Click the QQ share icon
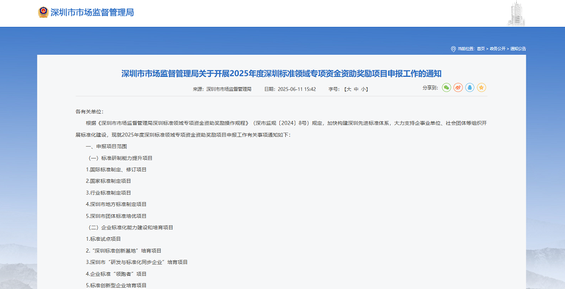 pyautogui.click(x=470, y=88)
